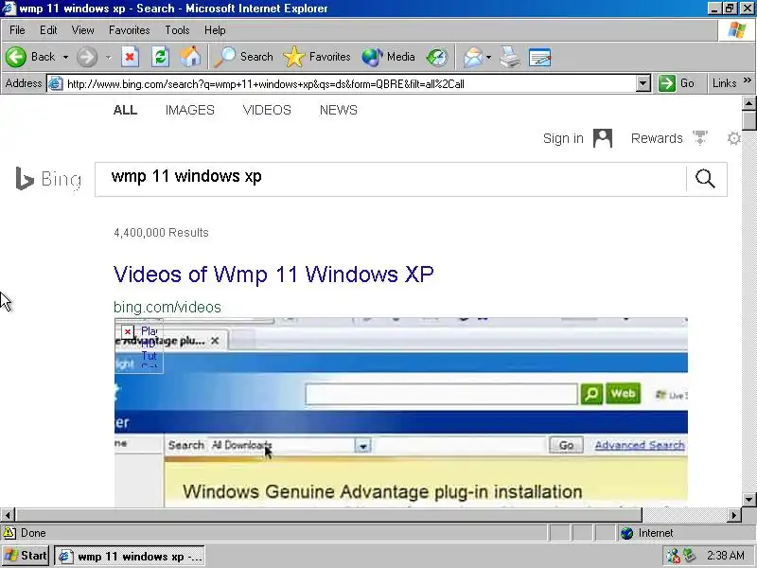The image size is (757, 568).
Task: Click the broken image placeholder icon
Action: point(128,332)
